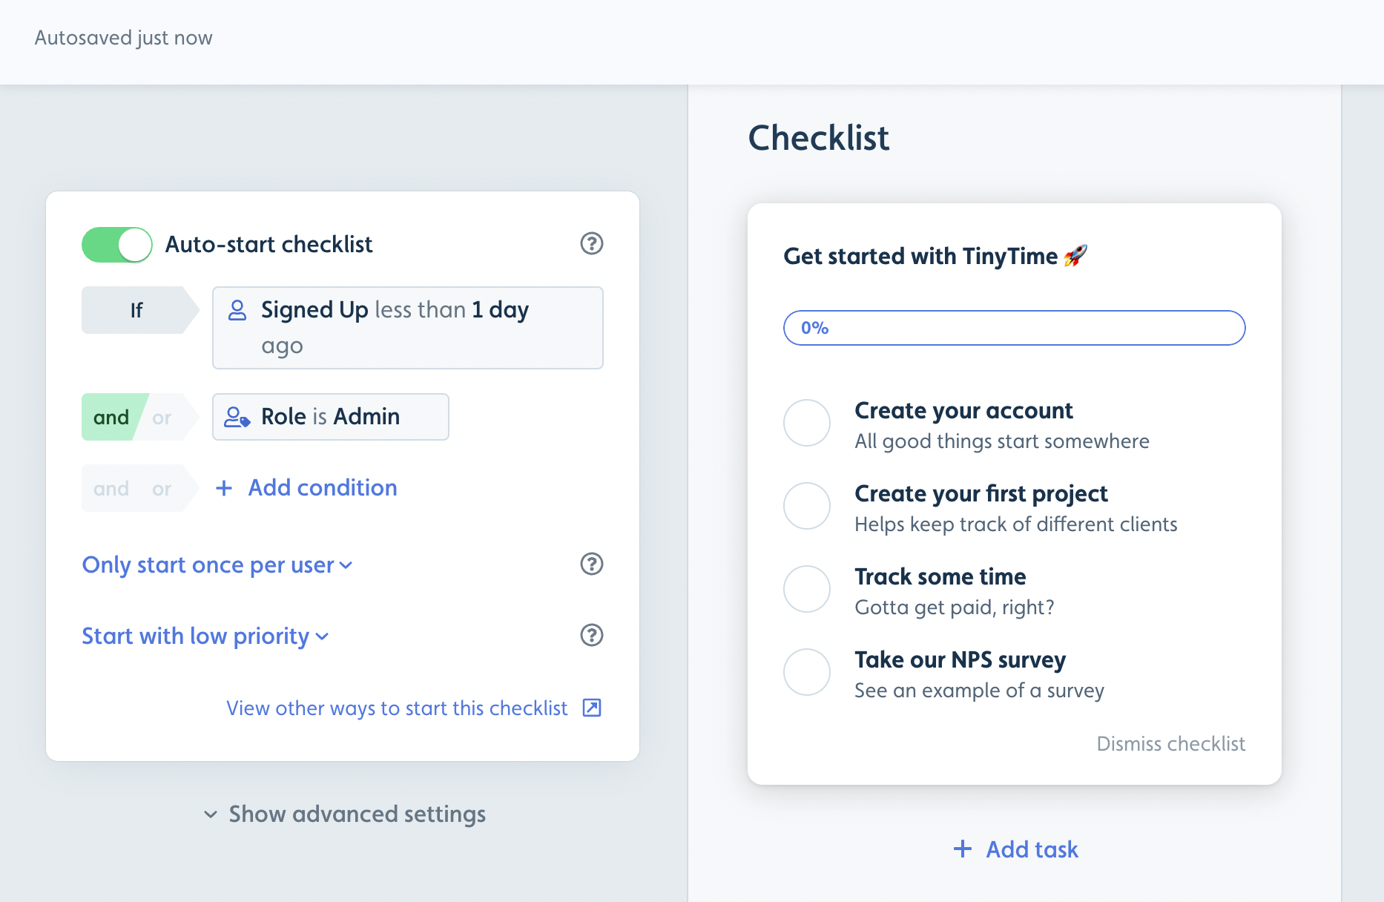Switch Role condition operator to 'or'
1384x902 pixels.
[x=162, y=418]
